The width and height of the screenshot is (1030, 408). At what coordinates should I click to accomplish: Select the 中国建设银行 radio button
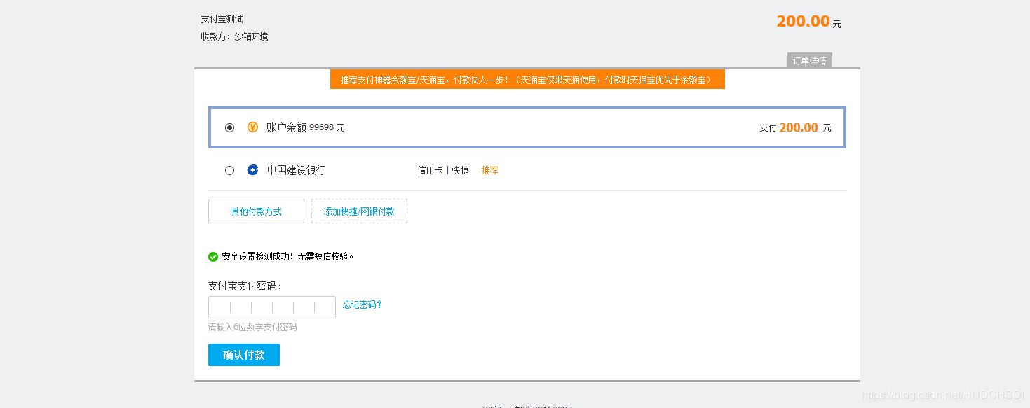pos(229,170)
